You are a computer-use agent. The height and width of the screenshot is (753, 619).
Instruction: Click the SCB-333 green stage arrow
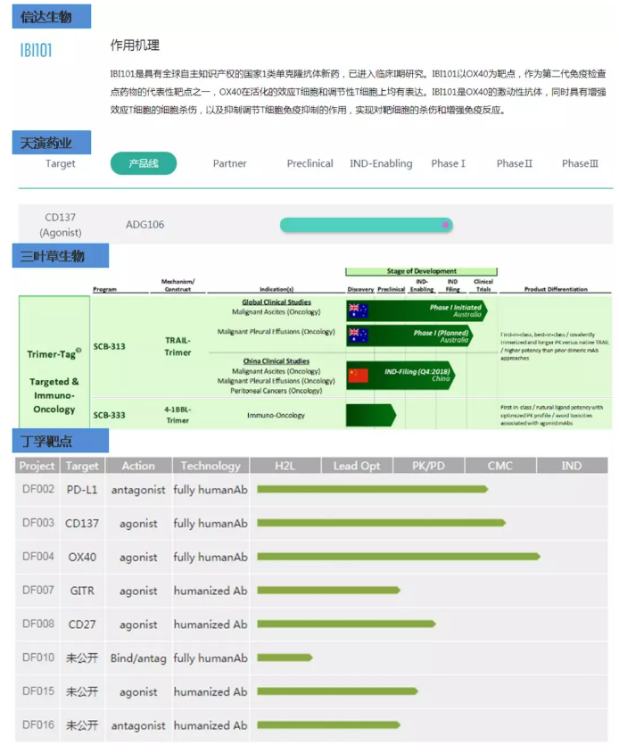point(370,415)
